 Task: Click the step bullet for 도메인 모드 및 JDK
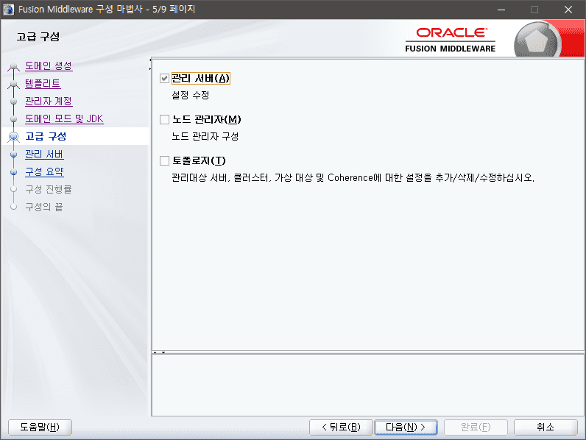[x=14, y=118]
